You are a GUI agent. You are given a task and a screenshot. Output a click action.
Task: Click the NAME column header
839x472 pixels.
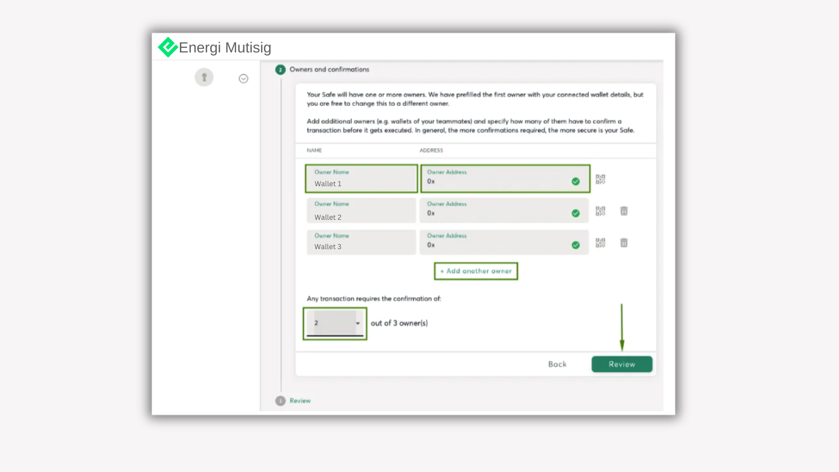(x=314, y=151)
